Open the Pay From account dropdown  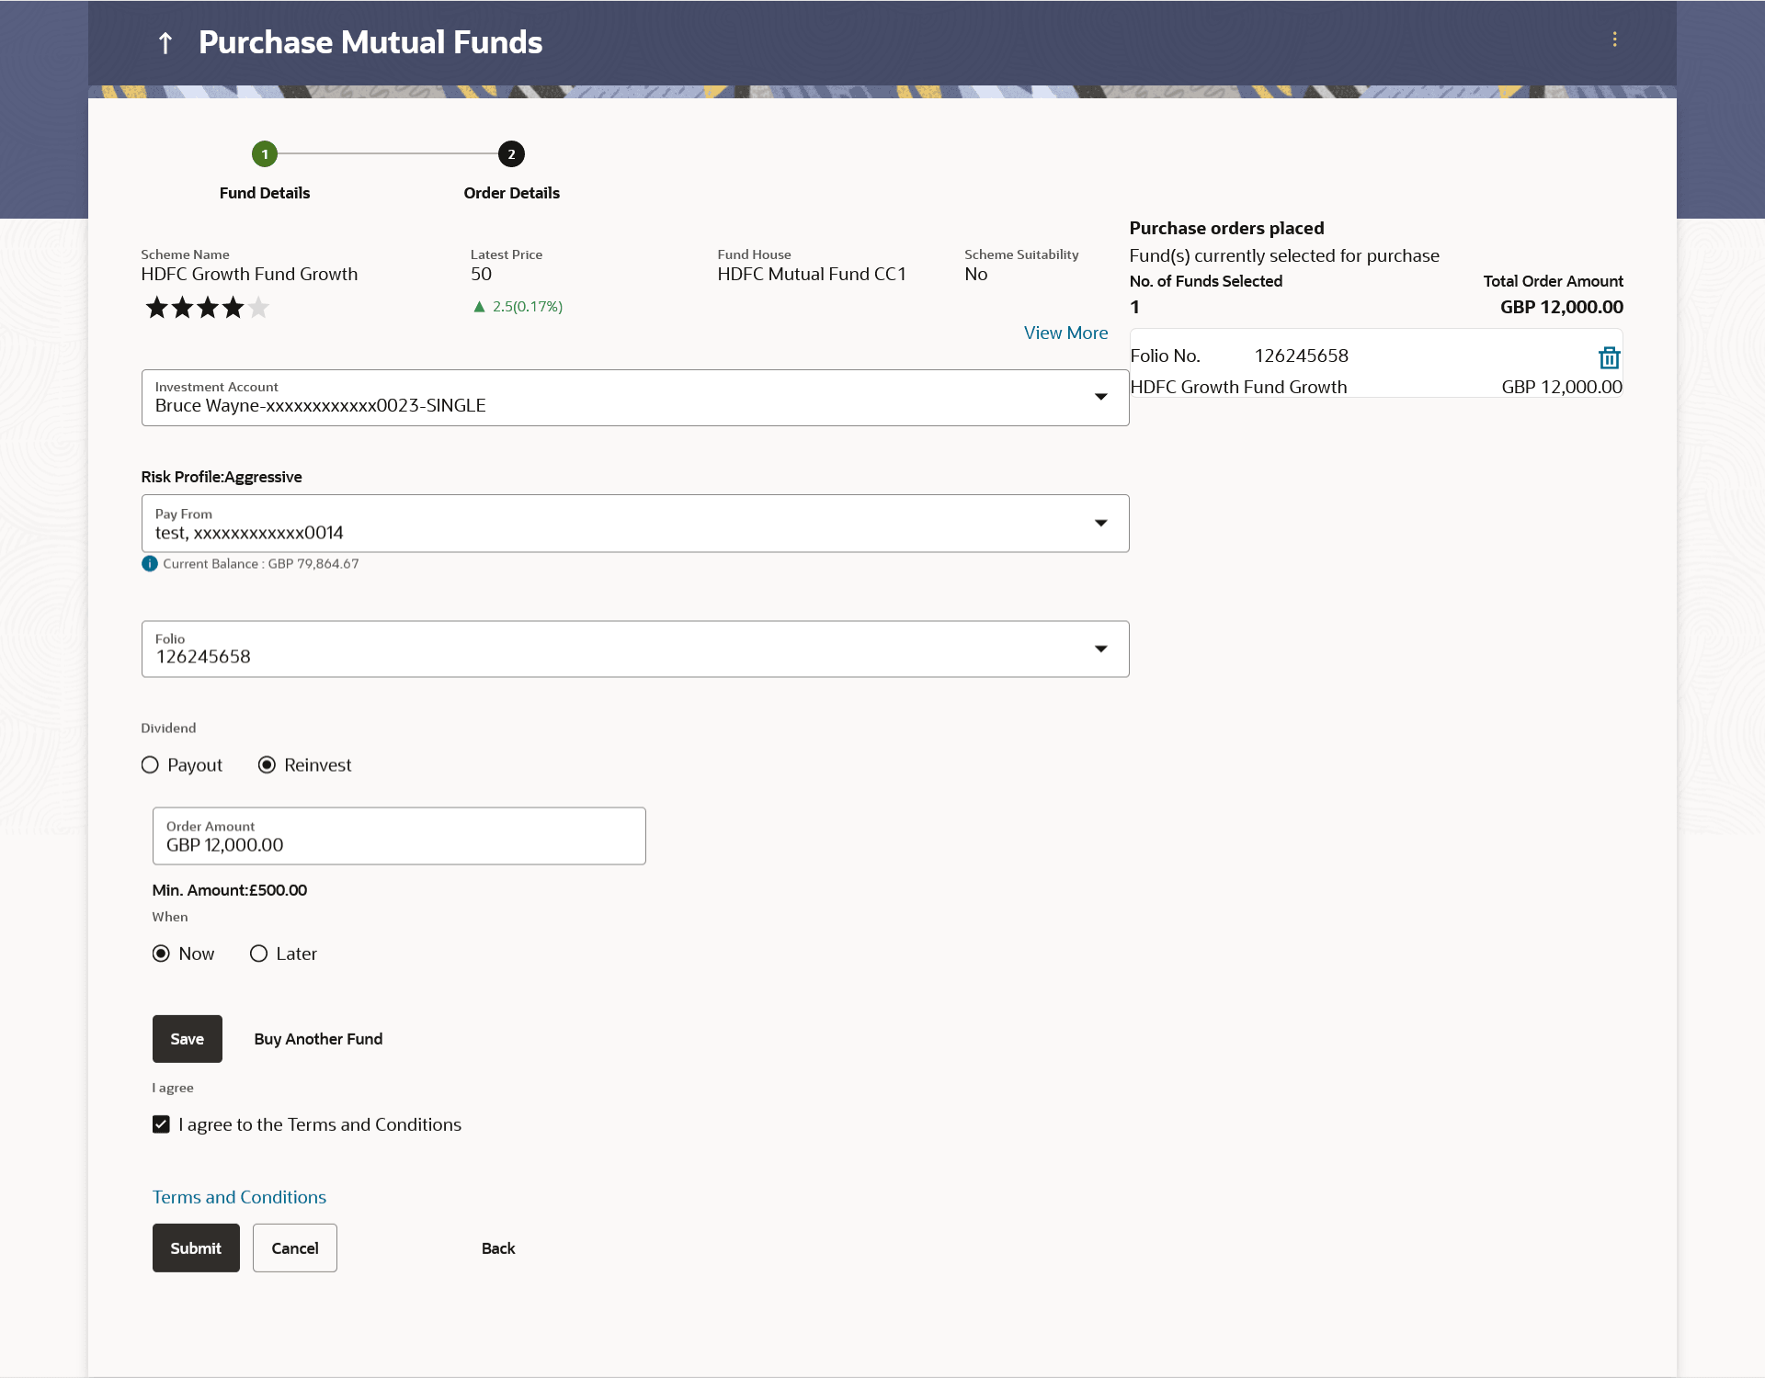pos(1100,523)
